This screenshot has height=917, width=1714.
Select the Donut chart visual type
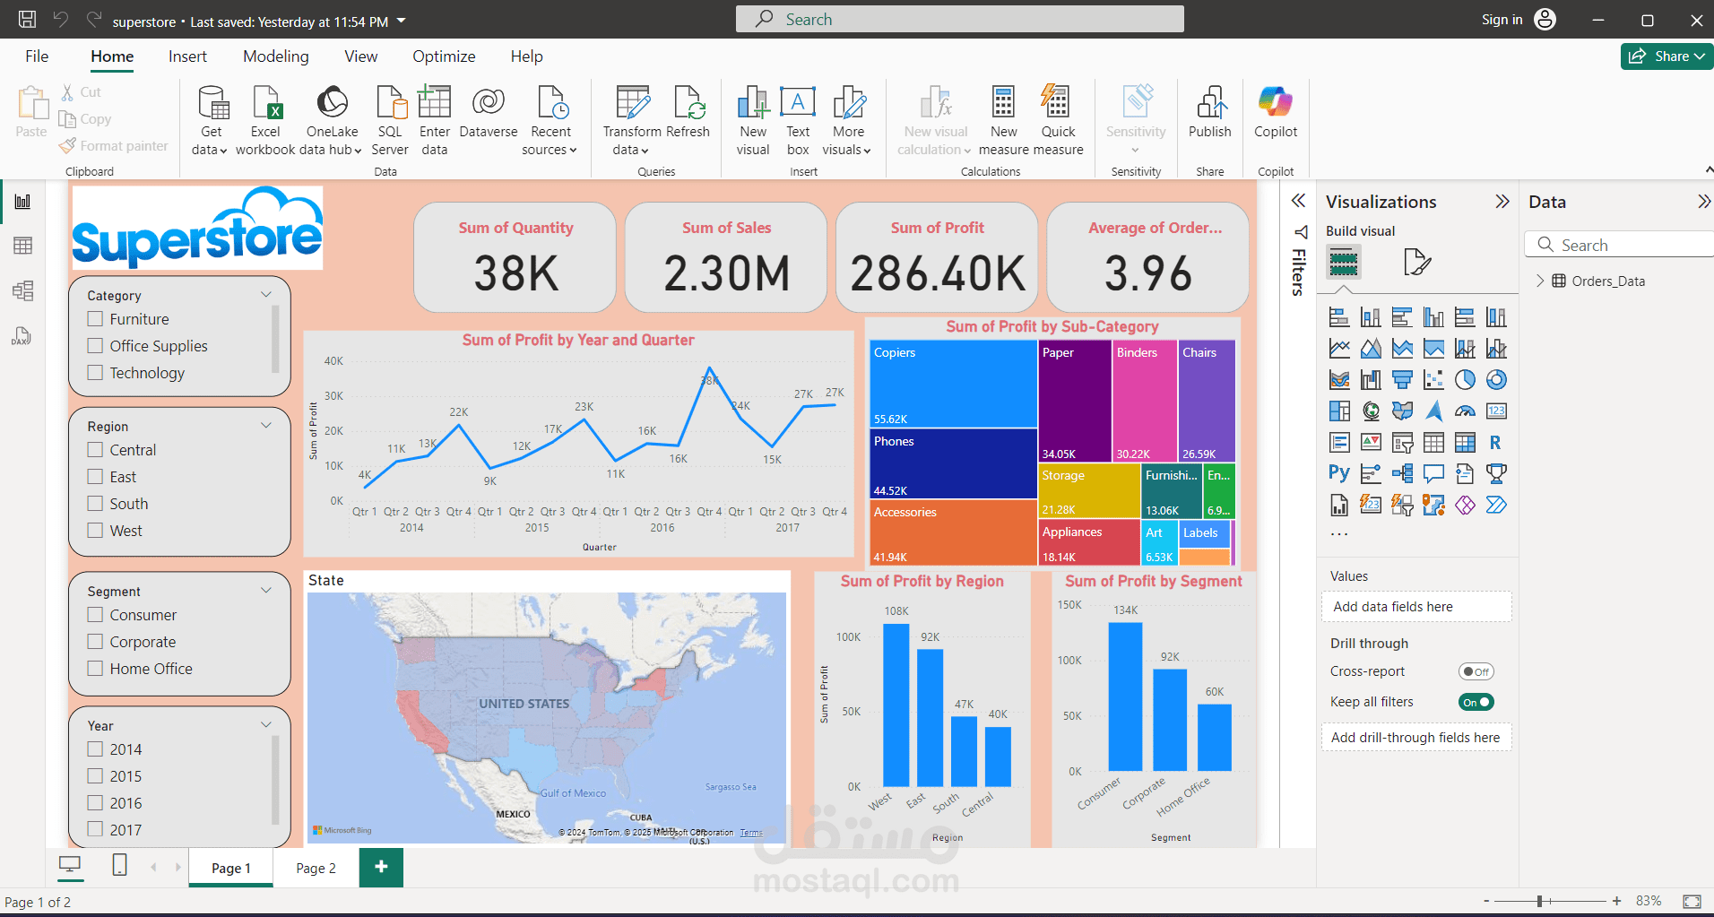(1496, 380)
